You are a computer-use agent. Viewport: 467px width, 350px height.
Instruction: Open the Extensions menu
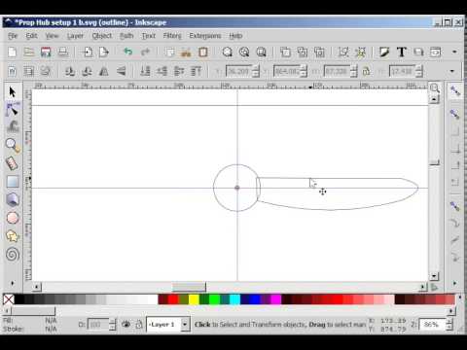coord(205,36)
